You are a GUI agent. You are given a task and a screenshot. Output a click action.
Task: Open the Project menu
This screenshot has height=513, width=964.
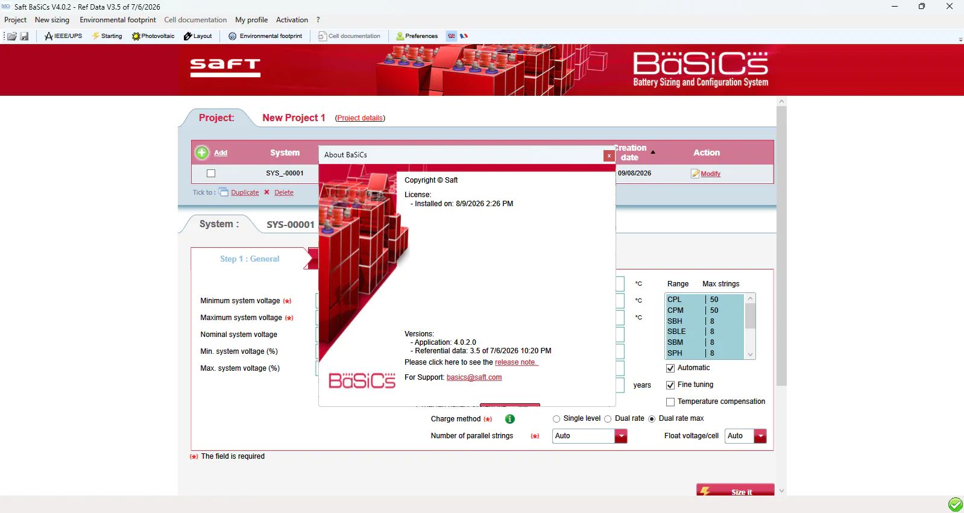pyautogui.click(x=16, y=20)
